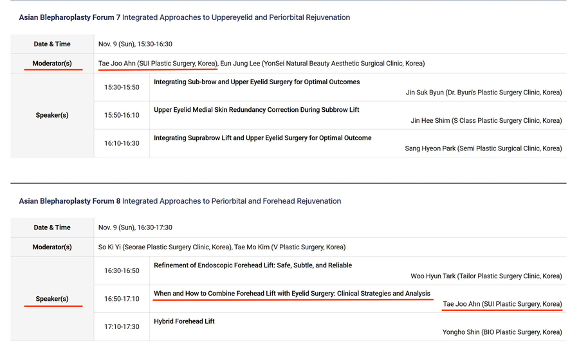Click the 15:30-15:50 time slot cell
This screenshot has width=579, height=356.
122,87
